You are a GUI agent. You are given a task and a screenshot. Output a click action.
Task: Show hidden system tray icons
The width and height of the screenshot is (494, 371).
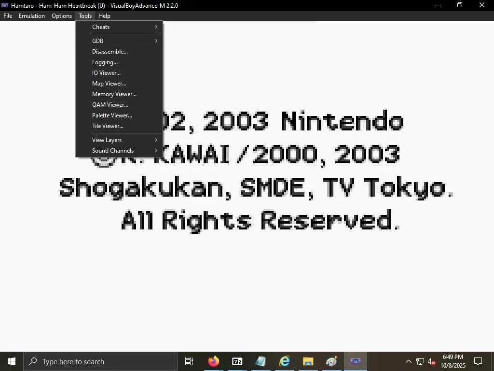click(408, 361)
